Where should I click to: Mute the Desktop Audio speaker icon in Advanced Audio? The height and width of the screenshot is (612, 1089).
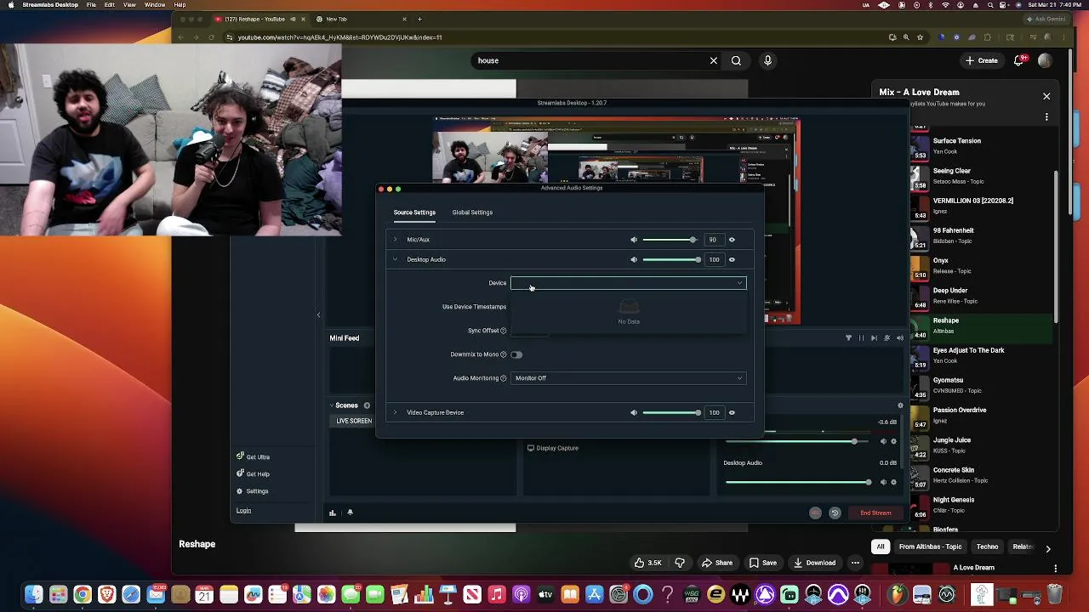tap(633, 259)
